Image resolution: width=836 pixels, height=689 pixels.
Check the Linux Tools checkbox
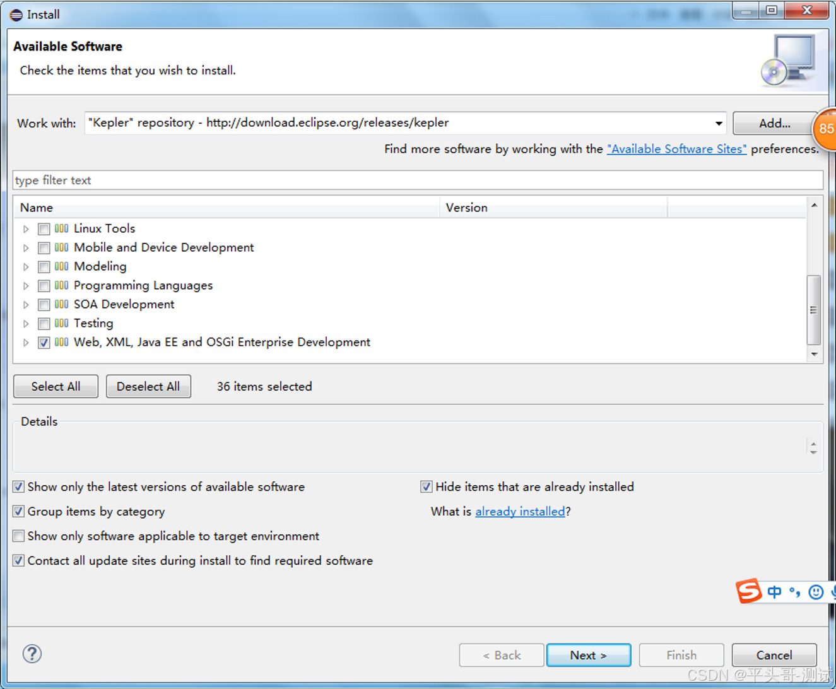coord(44,229)
